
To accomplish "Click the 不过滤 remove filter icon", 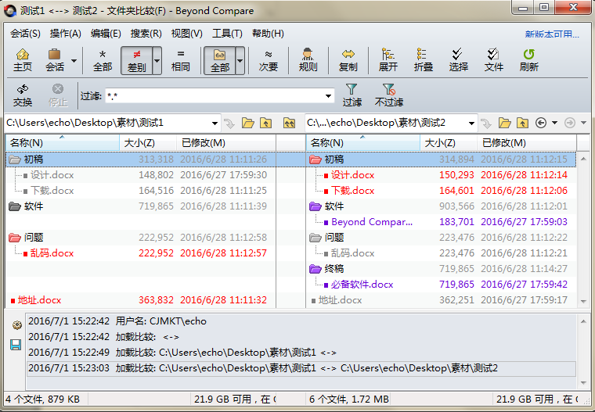I will pyautogui.click(x=388, y=95).
